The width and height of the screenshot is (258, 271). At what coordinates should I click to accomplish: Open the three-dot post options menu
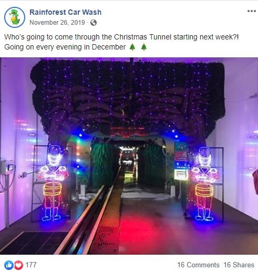(x=252, y=11)
